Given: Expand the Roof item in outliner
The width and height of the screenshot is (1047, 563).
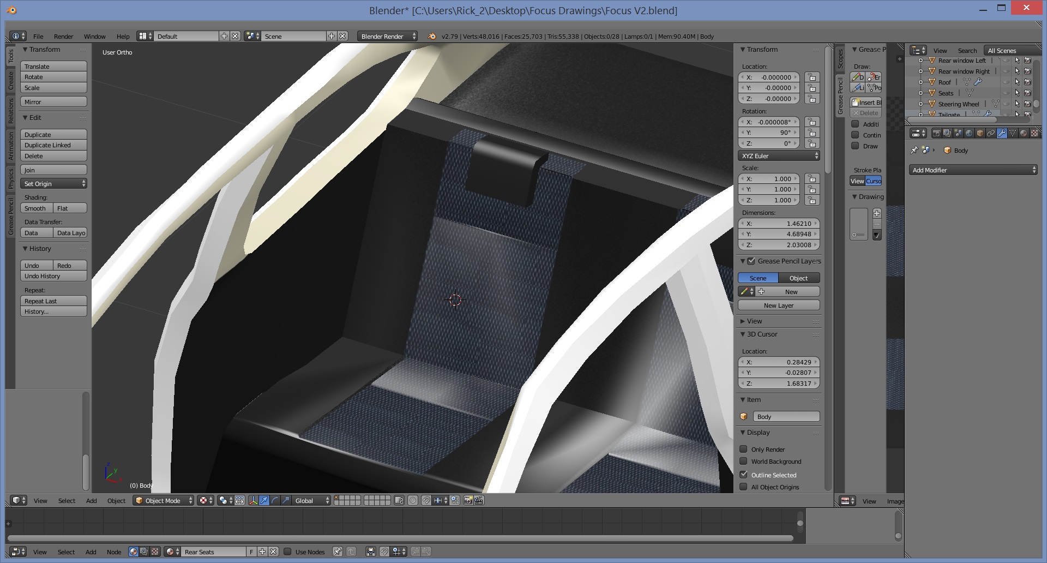Looking at the screenshot, I should coord(920,82).
